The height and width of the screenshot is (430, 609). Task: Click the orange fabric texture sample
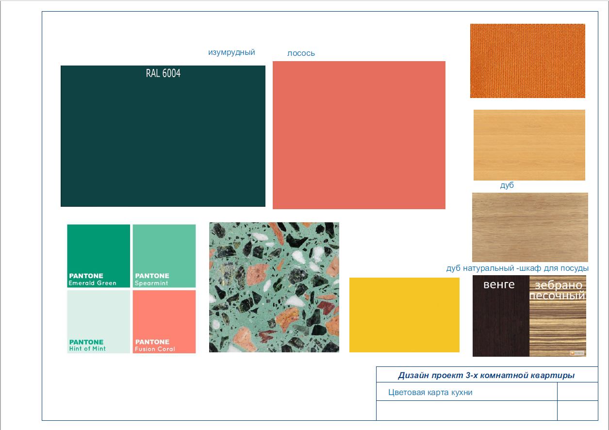point(527,61)
